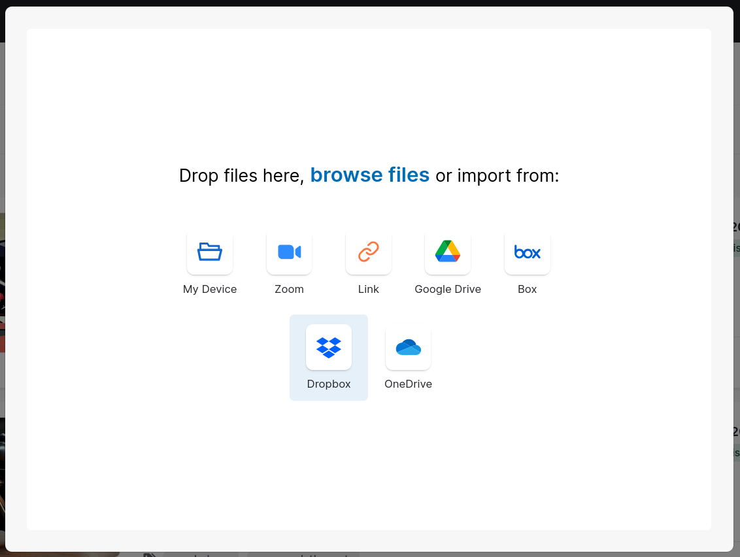This screenshot has height=557, width=740.
Task: Click the browse files link
Action: pos(370,175)
